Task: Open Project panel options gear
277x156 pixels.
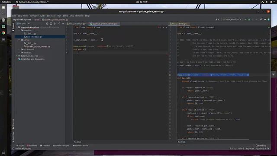Action: pos(59,23)
